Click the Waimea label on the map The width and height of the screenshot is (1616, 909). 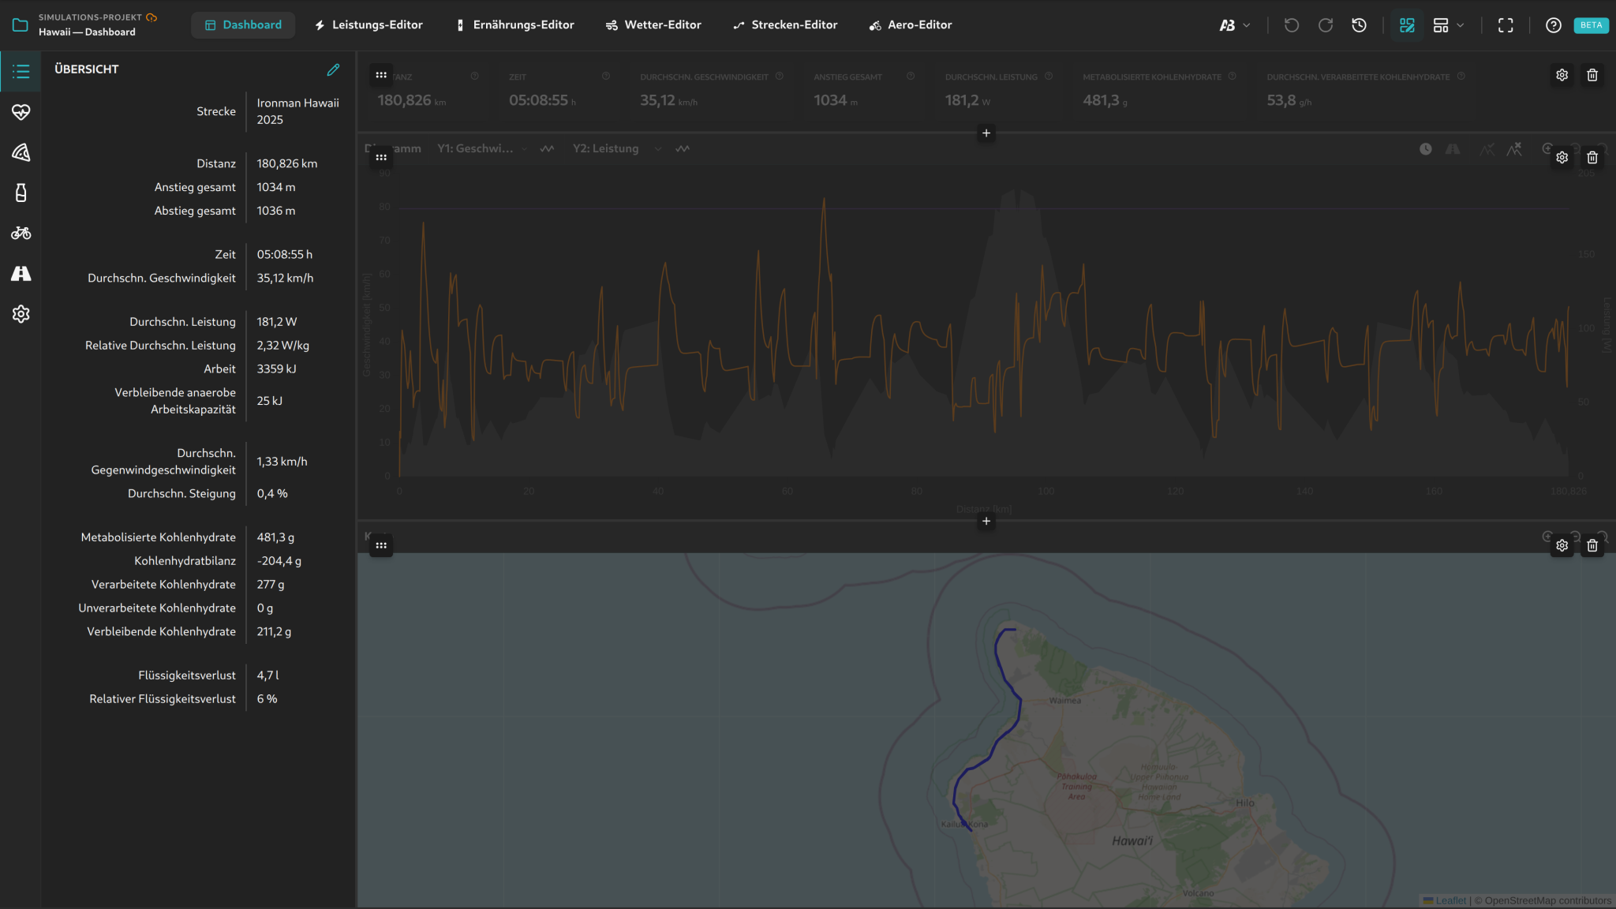click(1065, 701)
